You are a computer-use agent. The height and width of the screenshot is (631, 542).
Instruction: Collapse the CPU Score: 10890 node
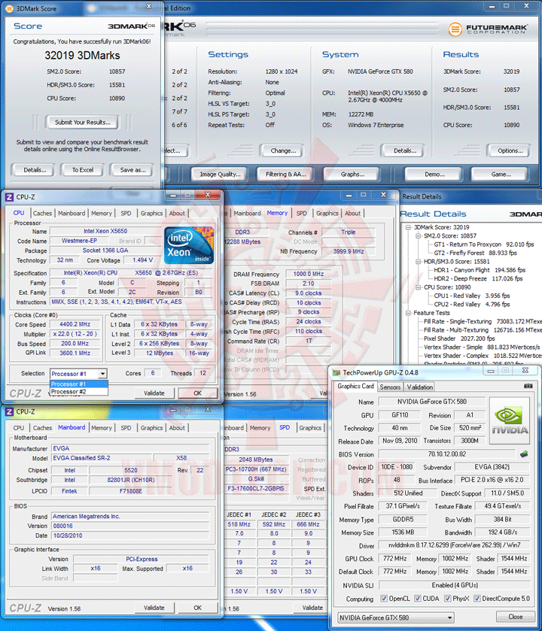pos(418,287)
